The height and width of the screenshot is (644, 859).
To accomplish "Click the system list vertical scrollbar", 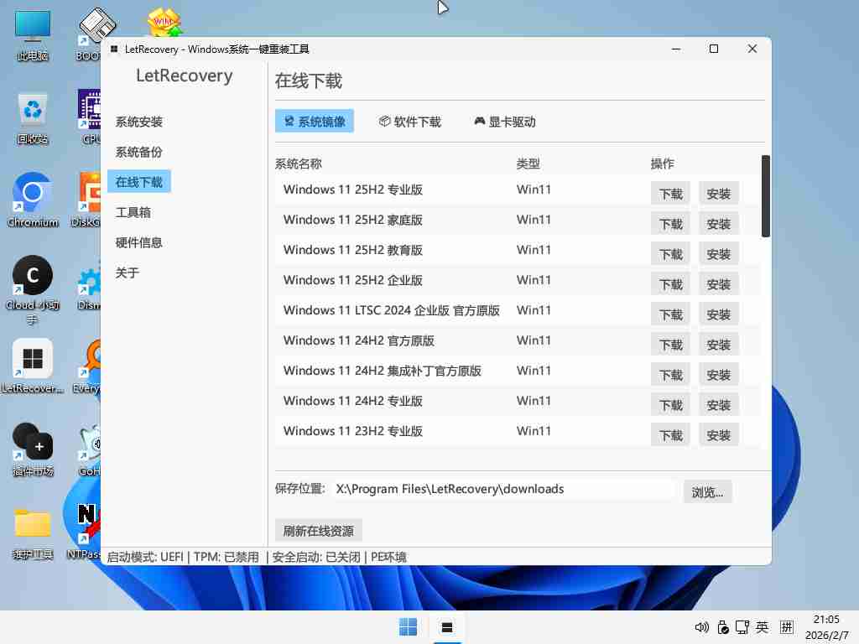I will [765, 196].
